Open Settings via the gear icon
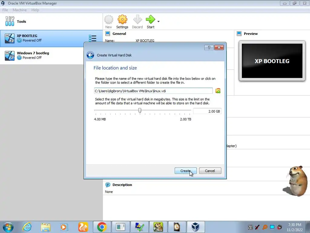Screen dimensions: 310x233 [x=122, y=22]
